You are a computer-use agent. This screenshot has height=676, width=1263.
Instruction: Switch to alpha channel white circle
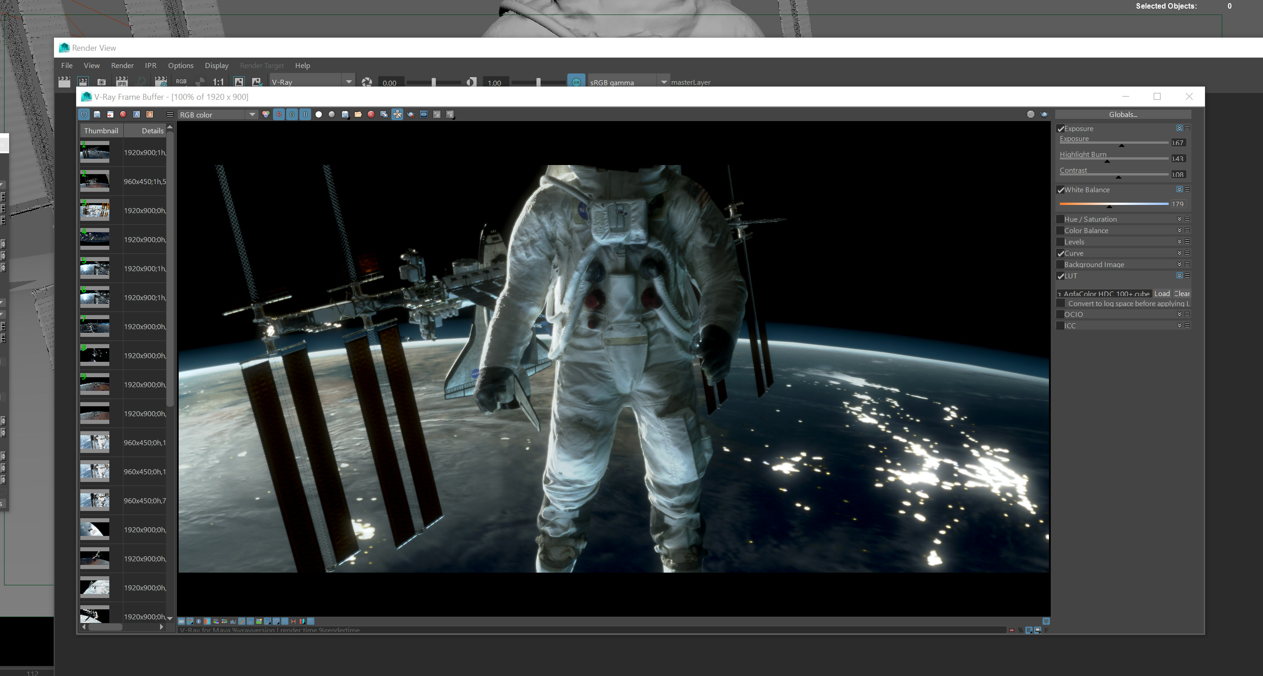pyautogui.click(x=319, y=114)
